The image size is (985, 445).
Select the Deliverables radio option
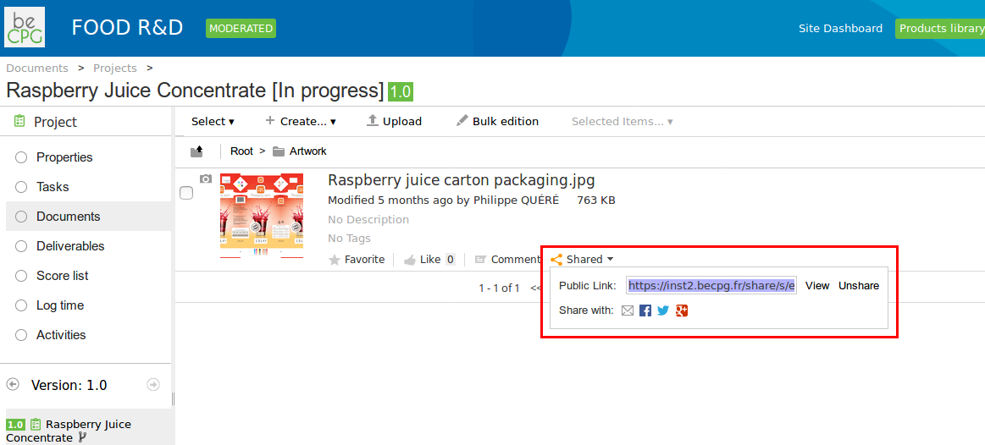coord(21,247)
